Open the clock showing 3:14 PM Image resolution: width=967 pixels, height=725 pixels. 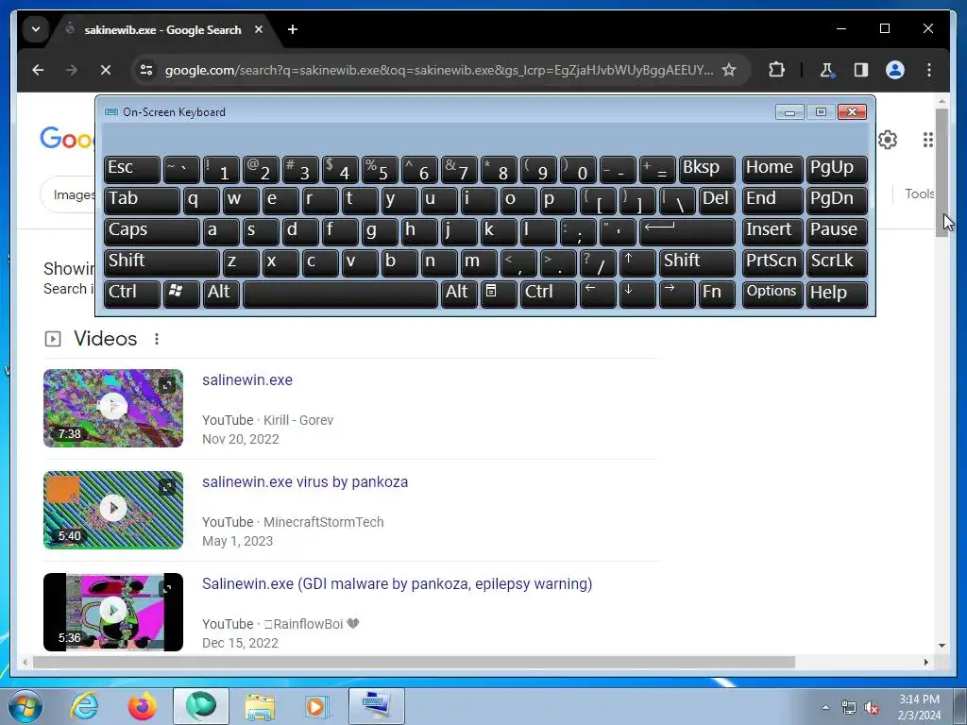pyautogui.click(x=919, y=707)
